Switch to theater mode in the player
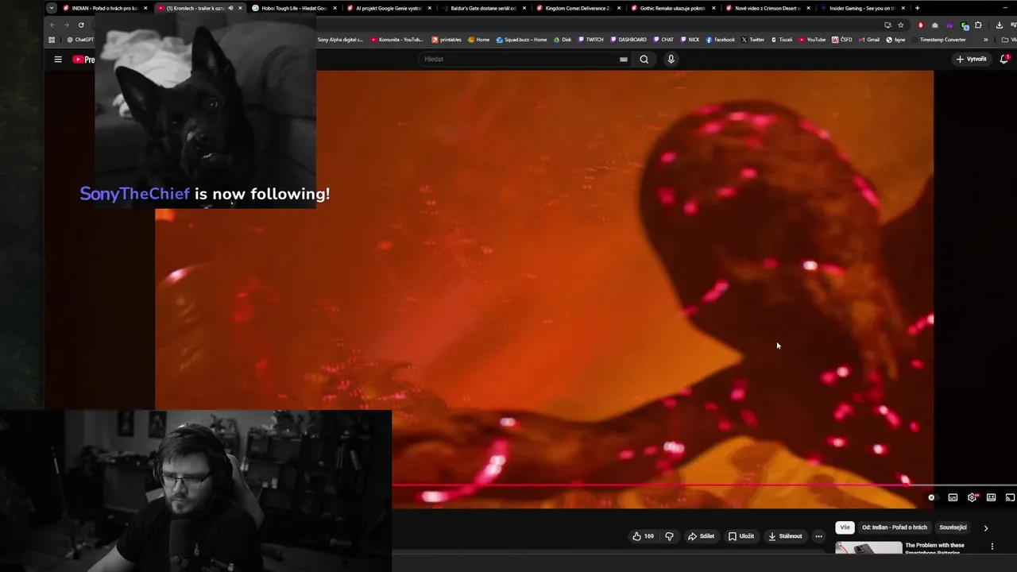 tap(991, 498)
